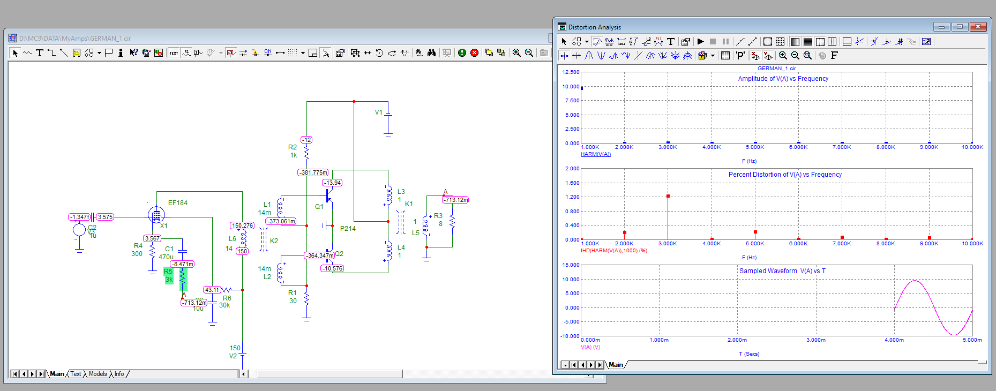Click the schematic Zoom In magnifier
996x391 pixels.
tap(516, 52)
